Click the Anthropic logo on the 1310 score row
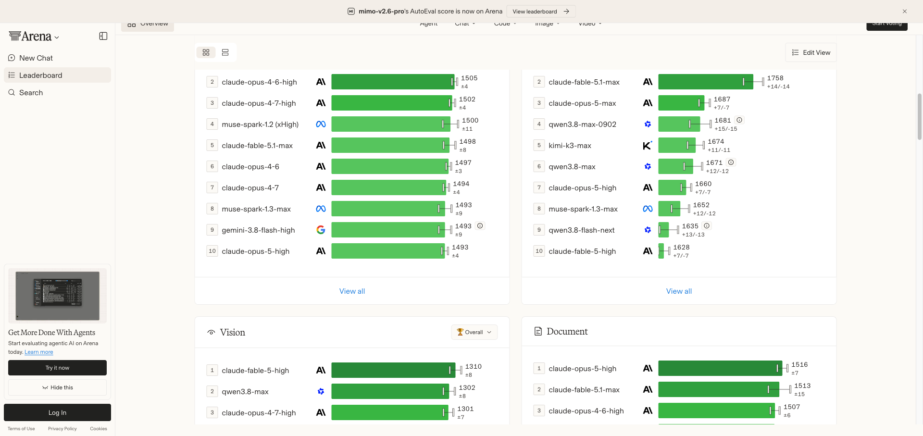This screenshot has height=436, width=923. pyautogui.click(x=321, y=371)
